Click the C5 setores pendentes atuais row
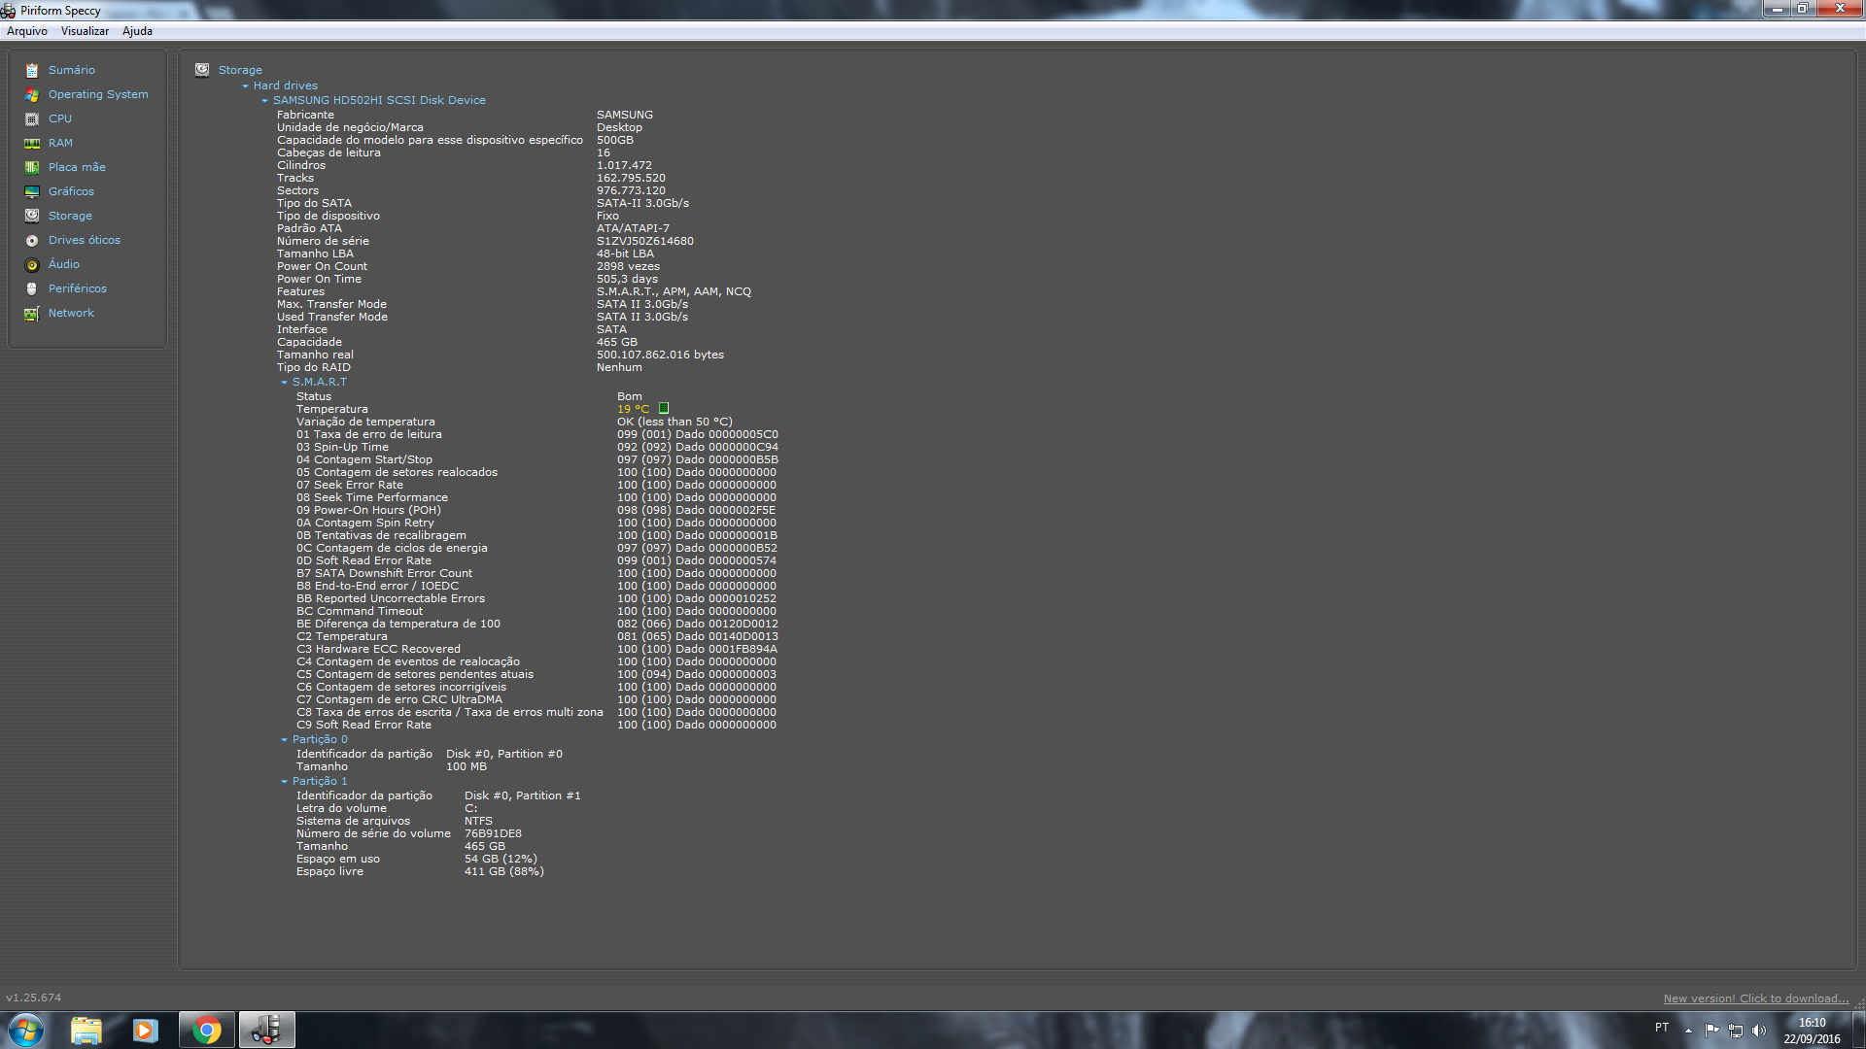 point(536,674)
